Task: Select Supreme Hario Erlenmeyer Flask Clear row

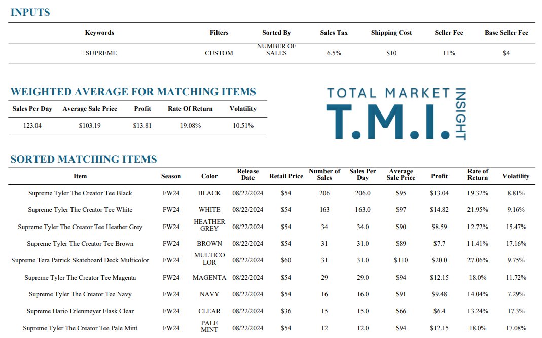Action: (80, 311)
